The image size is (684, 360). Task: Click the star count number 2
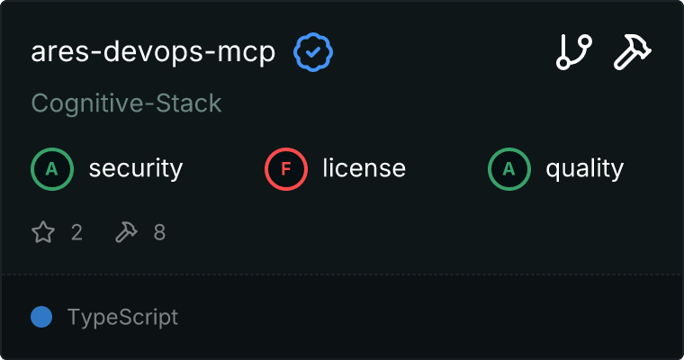coord(76,233)
